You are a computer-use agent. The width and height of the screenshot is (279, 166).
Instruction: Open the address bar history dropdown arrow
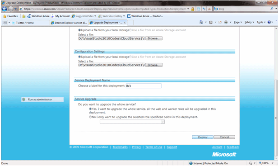click(x=188, y=9)
